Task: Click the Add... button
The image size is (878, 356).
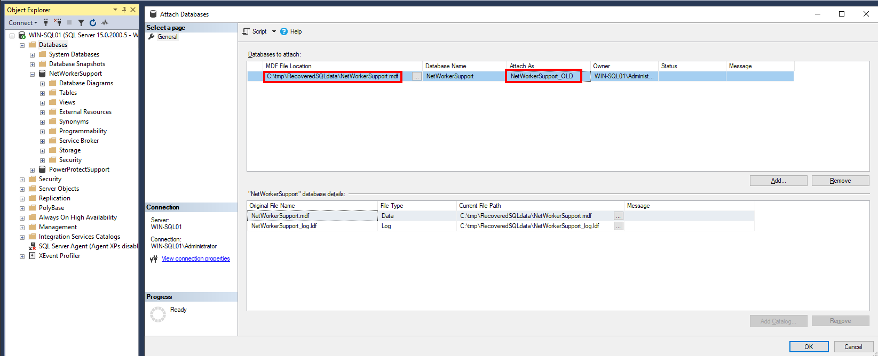Action: click(x=778, y=181)
